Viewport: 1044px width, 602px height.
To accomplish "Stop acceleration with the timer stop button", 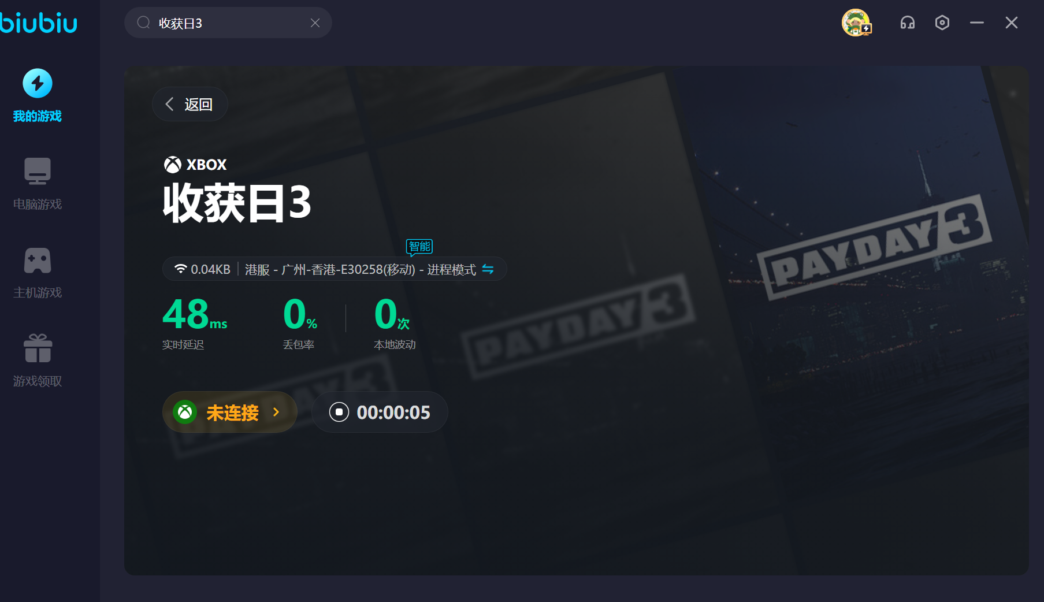I will pos(339,412).
